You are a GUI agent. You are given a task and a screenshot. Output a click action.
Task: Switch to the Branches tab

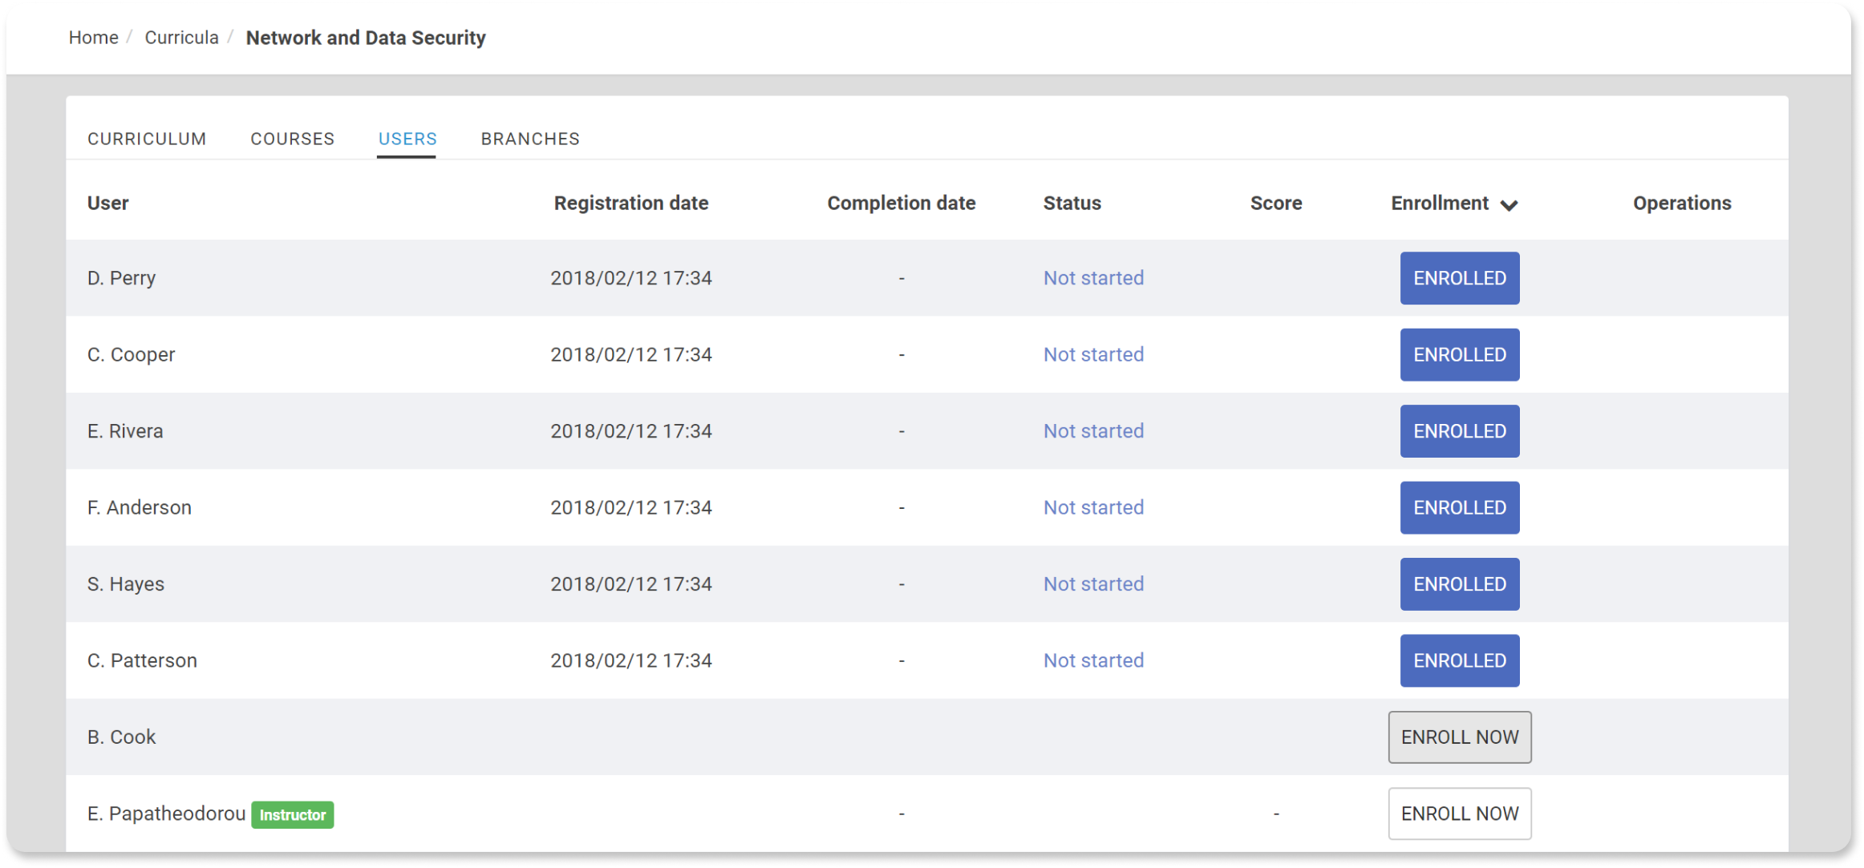[530, 139]
